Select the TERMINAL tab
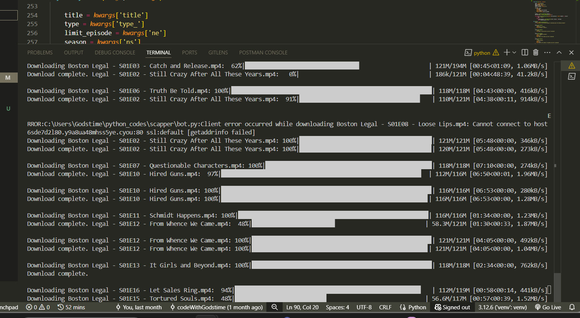This screenshot has height=318, width=580. pyautogui.click(x=159, y=52)
